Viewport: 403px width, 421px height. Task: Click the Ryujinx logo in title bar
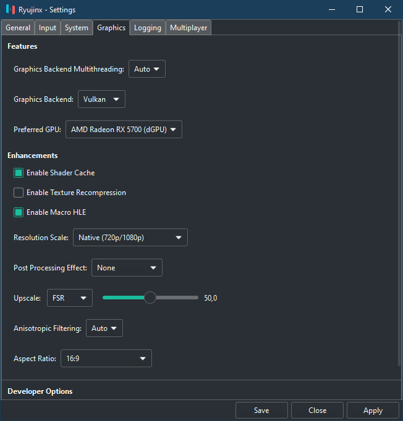(x=11, y=10)
